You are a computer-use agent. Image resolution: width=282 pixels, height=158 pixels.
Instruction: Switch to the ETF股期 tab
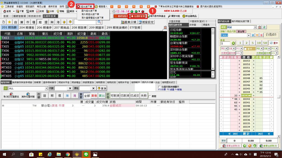(135, 28)
